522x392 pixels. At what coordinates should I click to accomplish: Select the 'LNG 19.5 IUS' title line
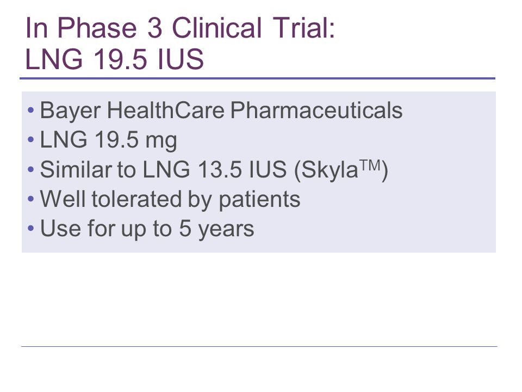pyautogui.click(x=115, y=59)
